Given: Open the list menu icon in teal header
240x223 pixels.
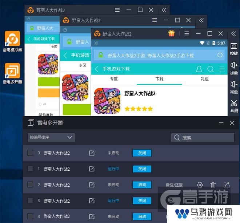Looking at the screenshot, I should click(222, 69).
